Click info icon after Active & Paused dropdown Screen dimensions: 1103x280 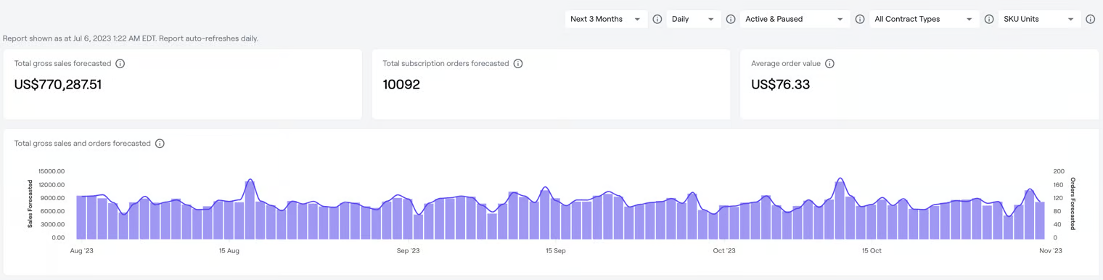860,20
